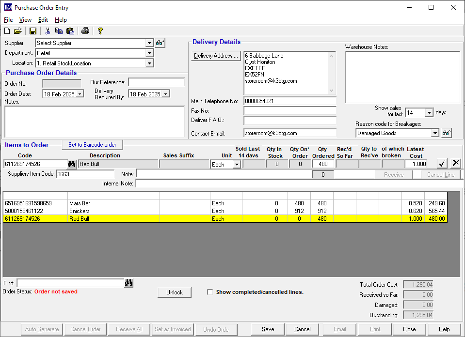Click the Cut scissors toolbar icon
Viewport: 465px width, 337px height.
48,31
